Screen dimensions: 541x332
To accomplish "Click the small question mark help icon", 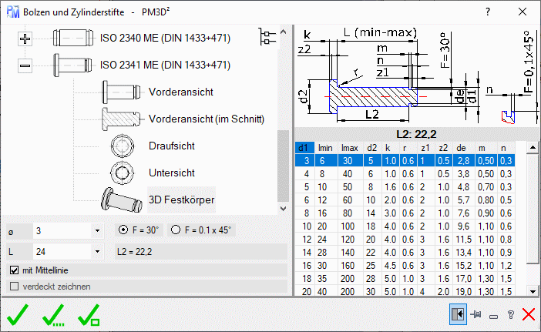I will click(510, 314).
